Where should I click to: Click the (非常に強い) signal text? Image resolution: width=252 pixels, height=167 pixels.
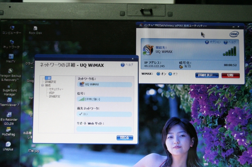tap(93, 99)
